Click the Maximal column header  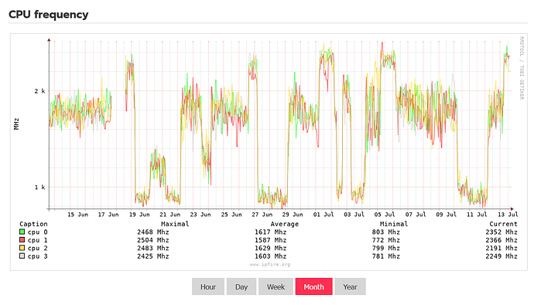(x=175, y=224)
